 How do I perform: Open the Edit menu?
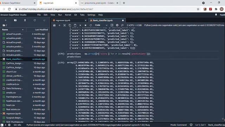(x=45, y=15)
